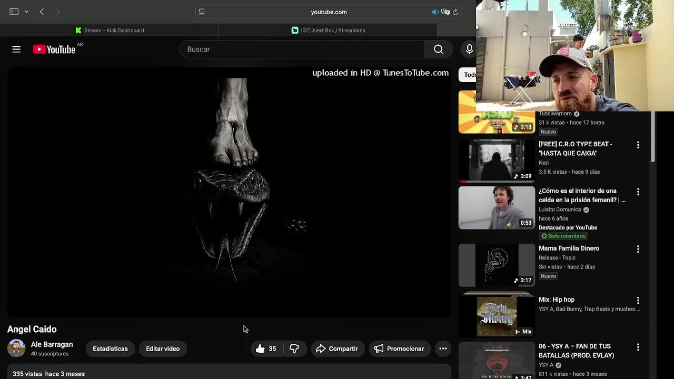Open Mama Familia Dinero thumbnail
The width and height of the screenshot is (674, 379).
pos(497,265)
